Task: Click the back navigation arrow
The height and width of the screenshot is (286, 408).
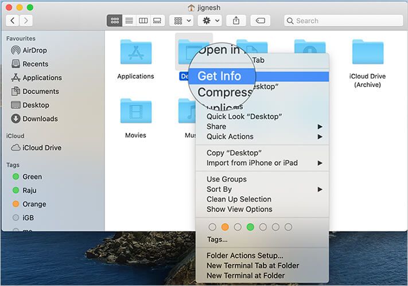Action: pos(12,21)
